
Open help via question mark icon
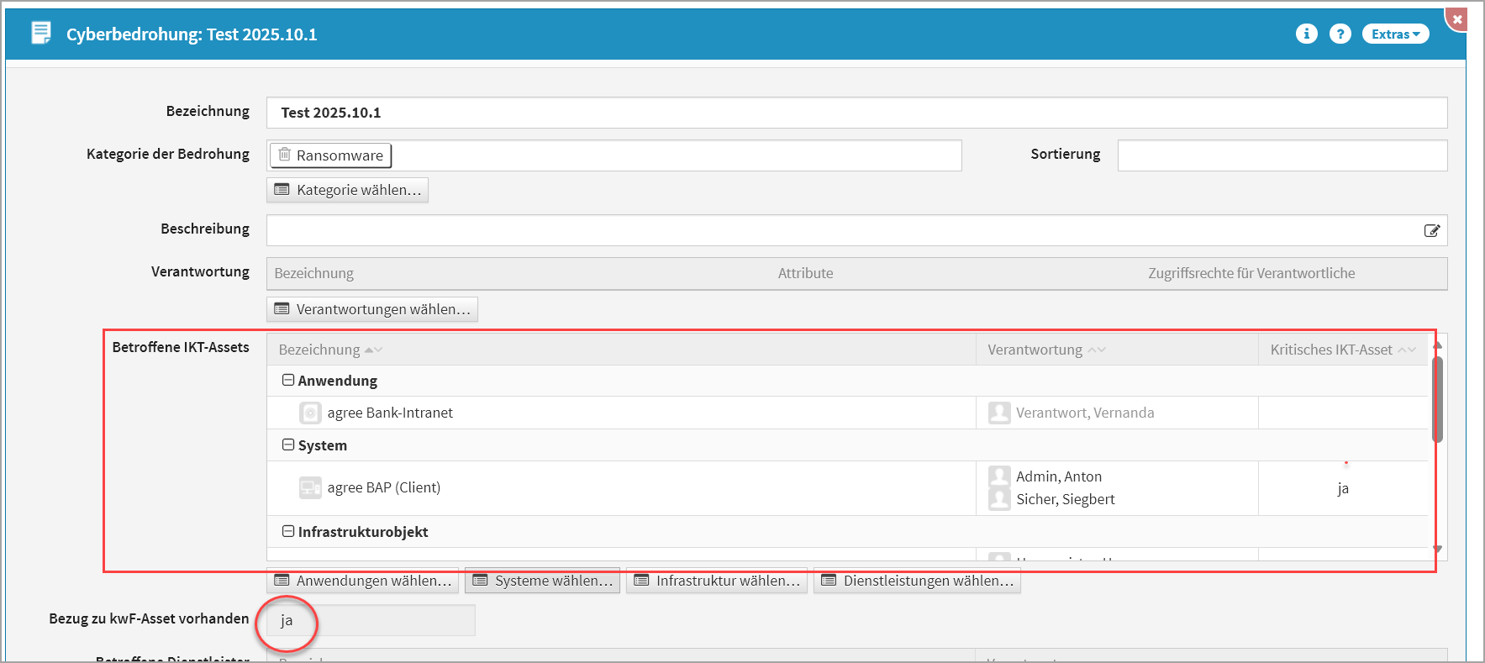coord(1340,34)
